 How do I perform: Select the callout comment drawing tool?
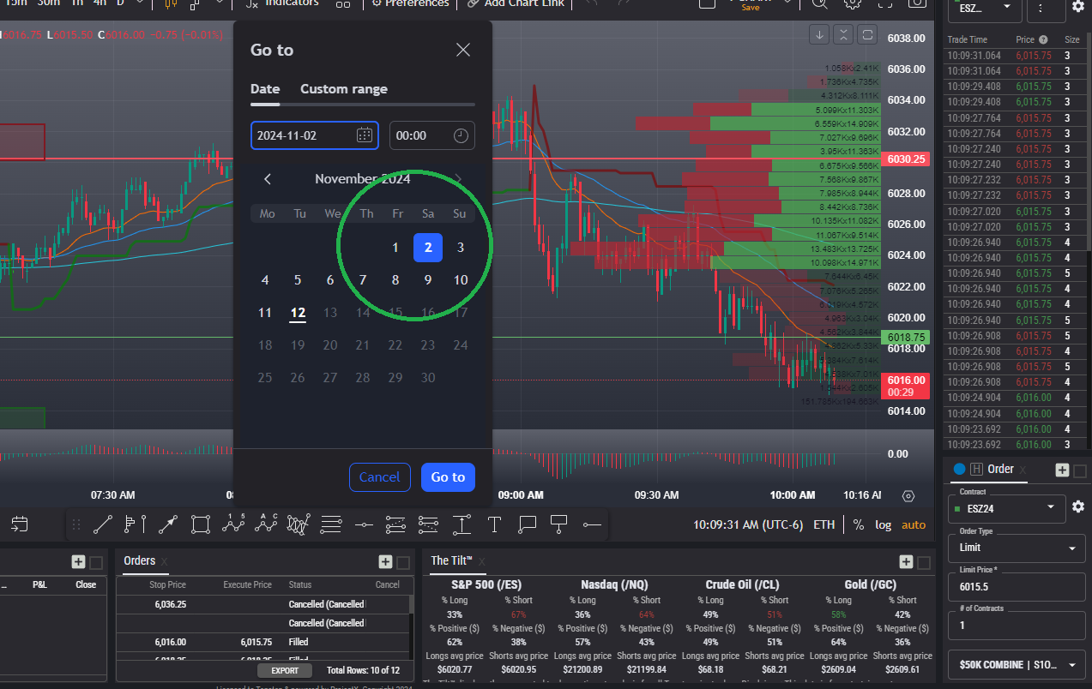coord(527,524)
